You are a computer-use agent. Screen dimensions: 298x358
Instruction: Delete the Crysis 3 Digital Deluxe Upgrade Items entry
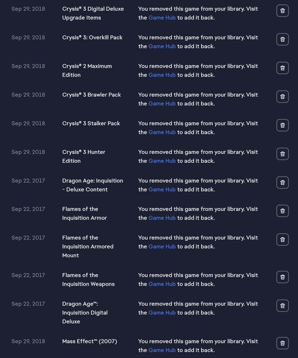(x=282, y=11)
